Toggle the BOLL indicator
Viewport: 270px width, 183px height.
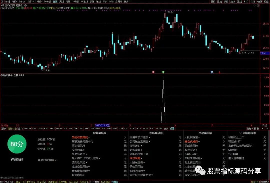[x=146, y=129]
